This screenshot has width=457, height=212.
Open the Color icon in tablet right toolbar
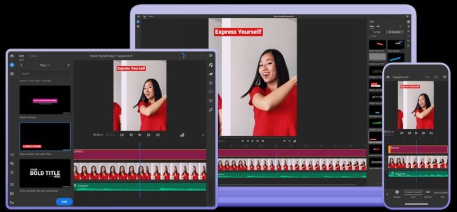click(211, 83)
